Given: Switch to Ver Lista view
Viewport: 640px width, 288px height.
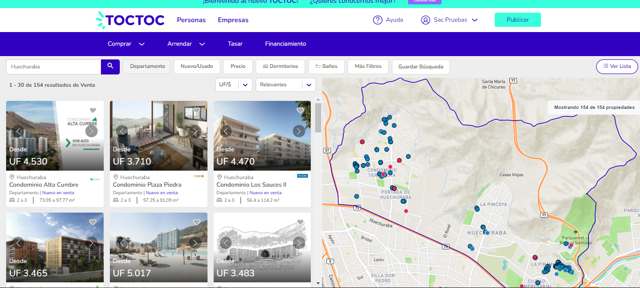Looking at the screenshot, I should [x=617, y=66].
